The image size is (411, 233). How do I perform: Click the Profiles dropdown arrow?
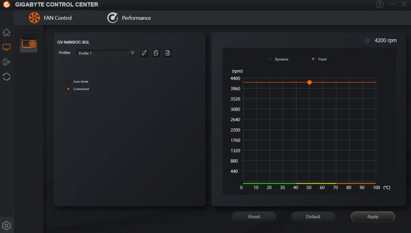coord(132,53)
